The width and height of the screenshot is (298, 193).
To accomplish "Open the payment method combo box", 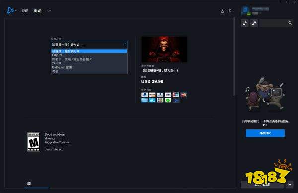I will [x=89, y=45].
